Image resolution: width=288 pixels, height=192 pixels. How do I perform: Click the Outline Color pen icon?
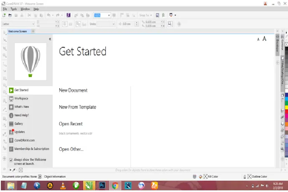click(x=245, y=177)
